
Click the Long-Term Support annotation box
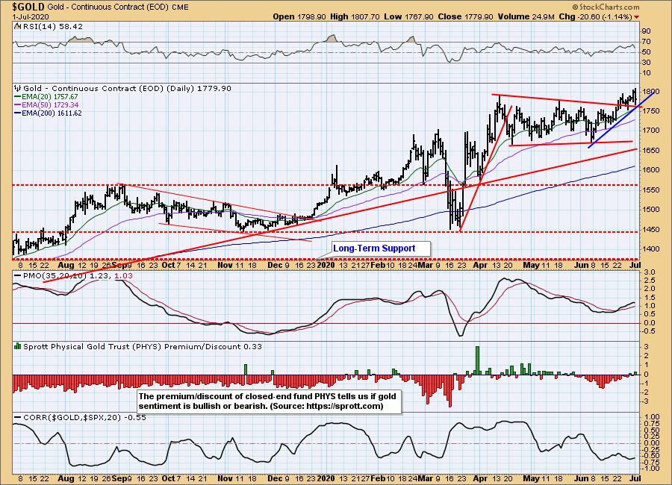coord(381,248)
